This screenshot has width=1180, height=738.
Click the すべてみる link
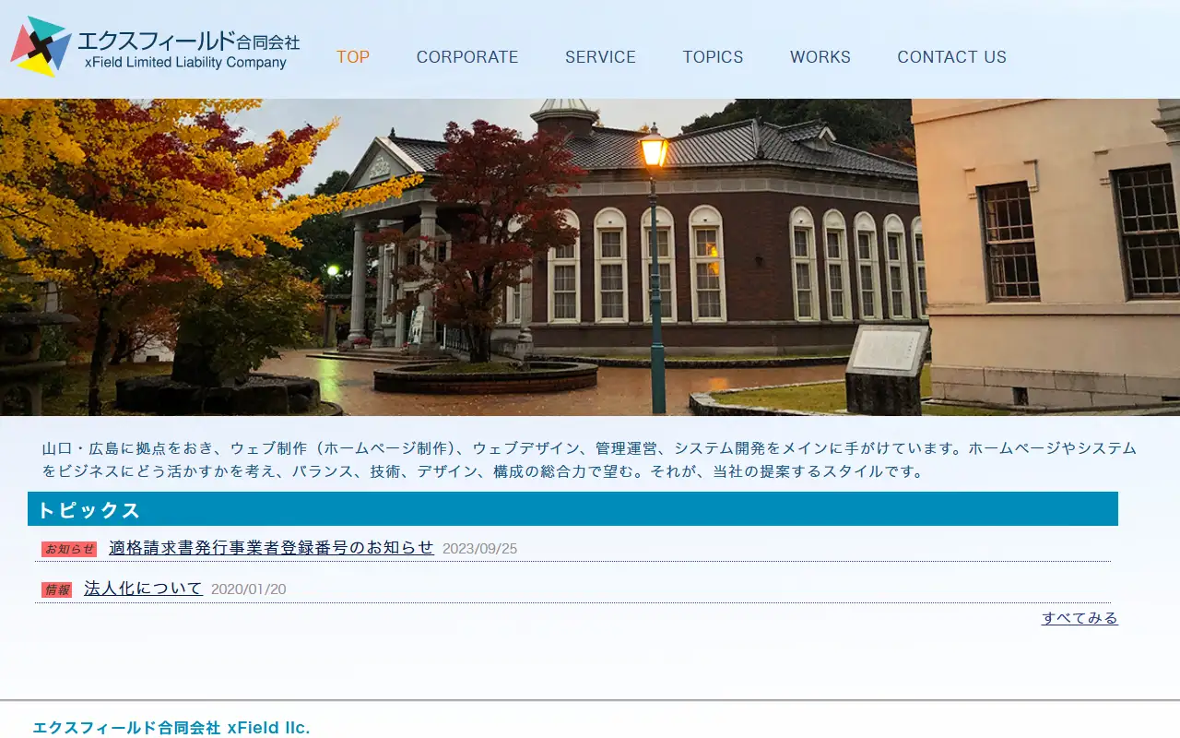[1080, 618]
